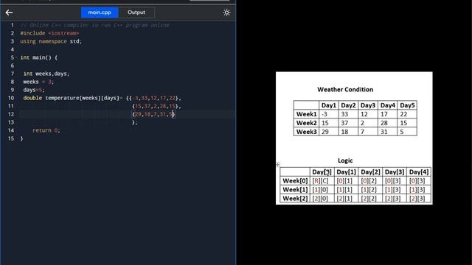Click the 'Day1' header in weather table

(x=328, y=105)
